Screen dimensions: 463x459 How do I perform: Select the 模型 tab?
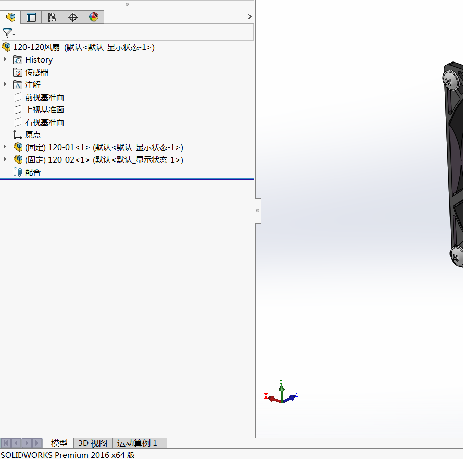click(59, 443)
